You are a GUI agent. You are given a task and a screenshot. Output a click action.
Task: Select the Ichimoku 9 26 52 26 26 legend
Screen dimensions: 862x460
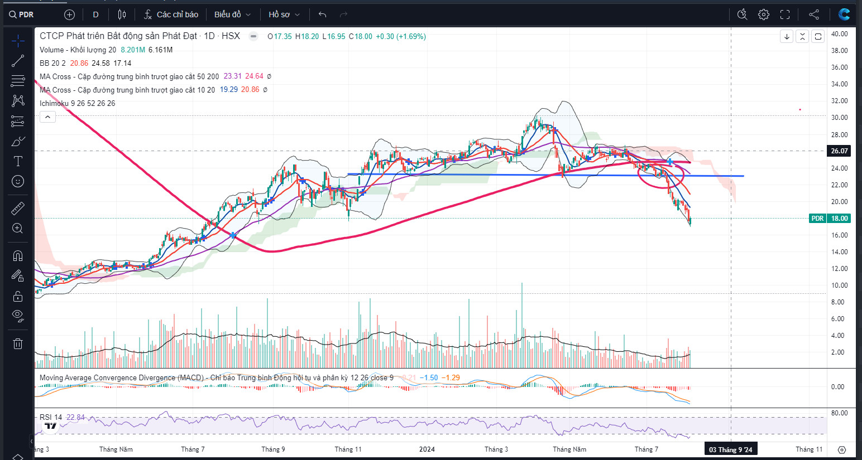[77, 103]
